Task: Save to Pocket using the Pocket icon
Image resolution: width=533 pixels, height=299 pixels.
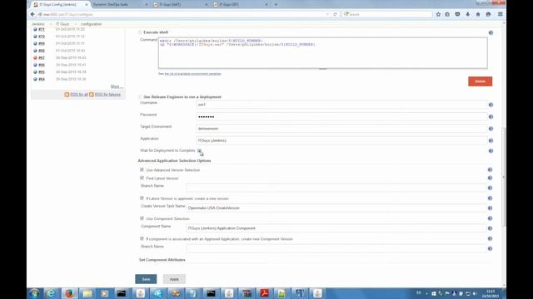Action: tap(457, 14)
